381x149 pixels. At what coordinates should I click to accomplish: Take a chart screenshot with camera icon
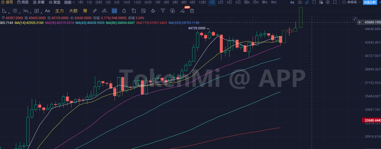point(300,2)
